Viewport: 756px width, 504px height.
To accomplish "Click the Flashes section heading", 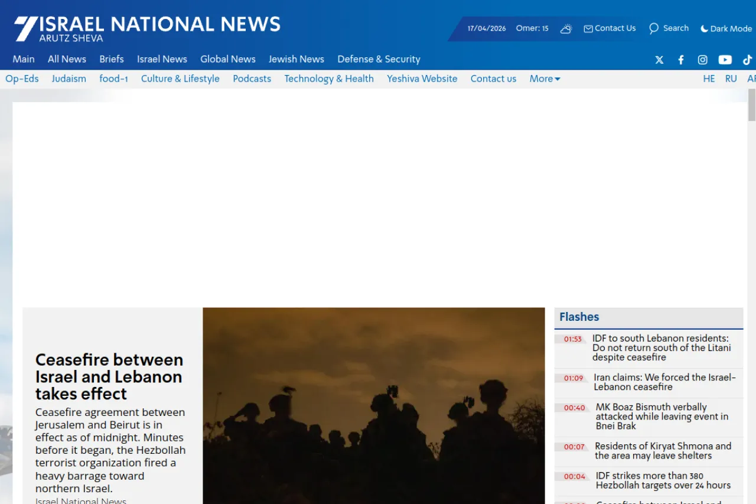I will (x=579, y=317).
